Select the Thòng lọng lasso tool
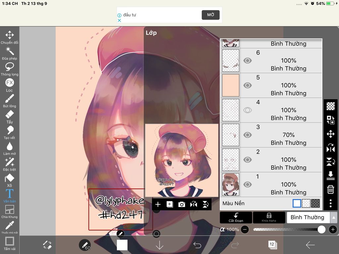The width and height of the screenshot is (339, 254). click(x=10, y=69)
